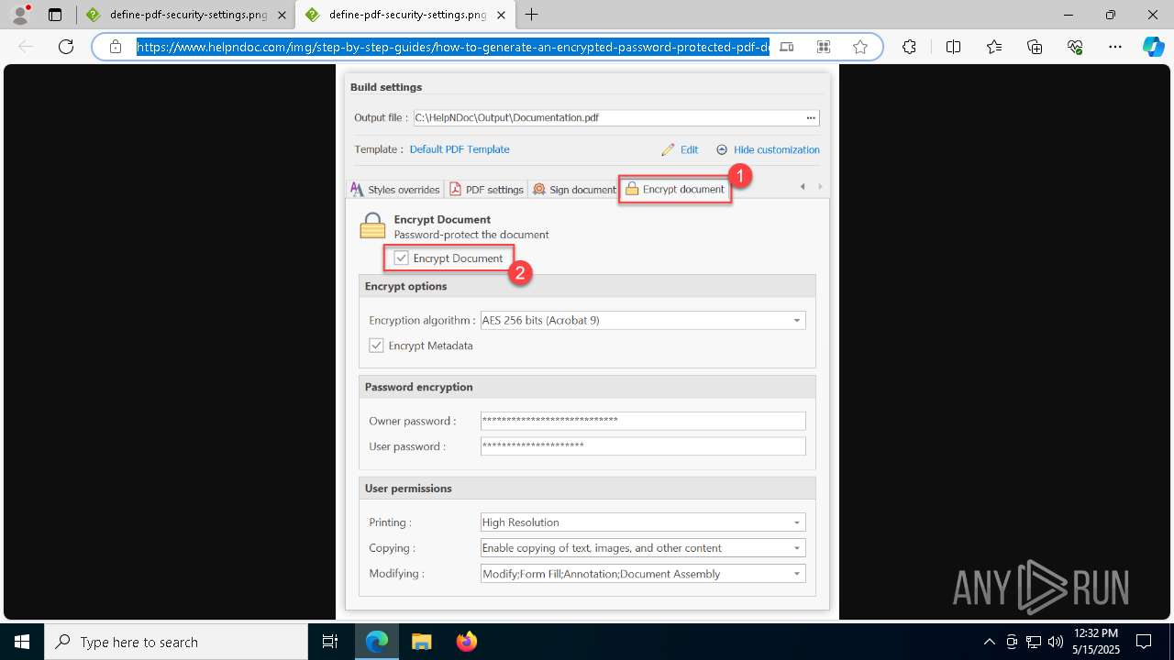Expand the Modifying permission dropdown
The height and width of the screenshot is (660, 1174).
tap(797, 574)
